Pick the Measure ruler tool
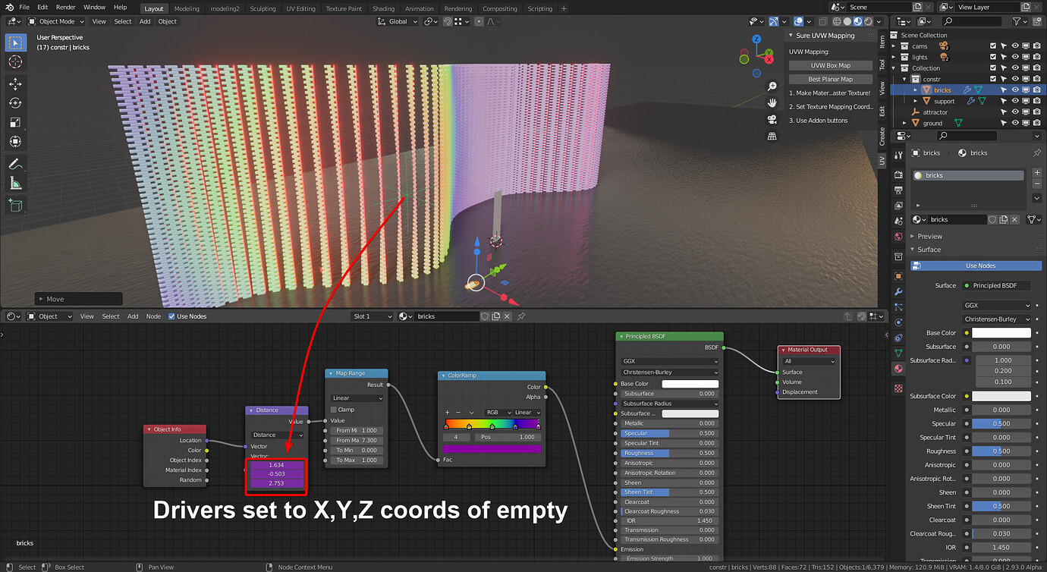 (x=16, y=183)
